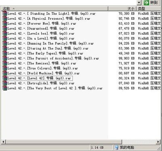
Task: Click the RAR icon for The Remixes
Action: pyautogui.click(x=5, y=63)
